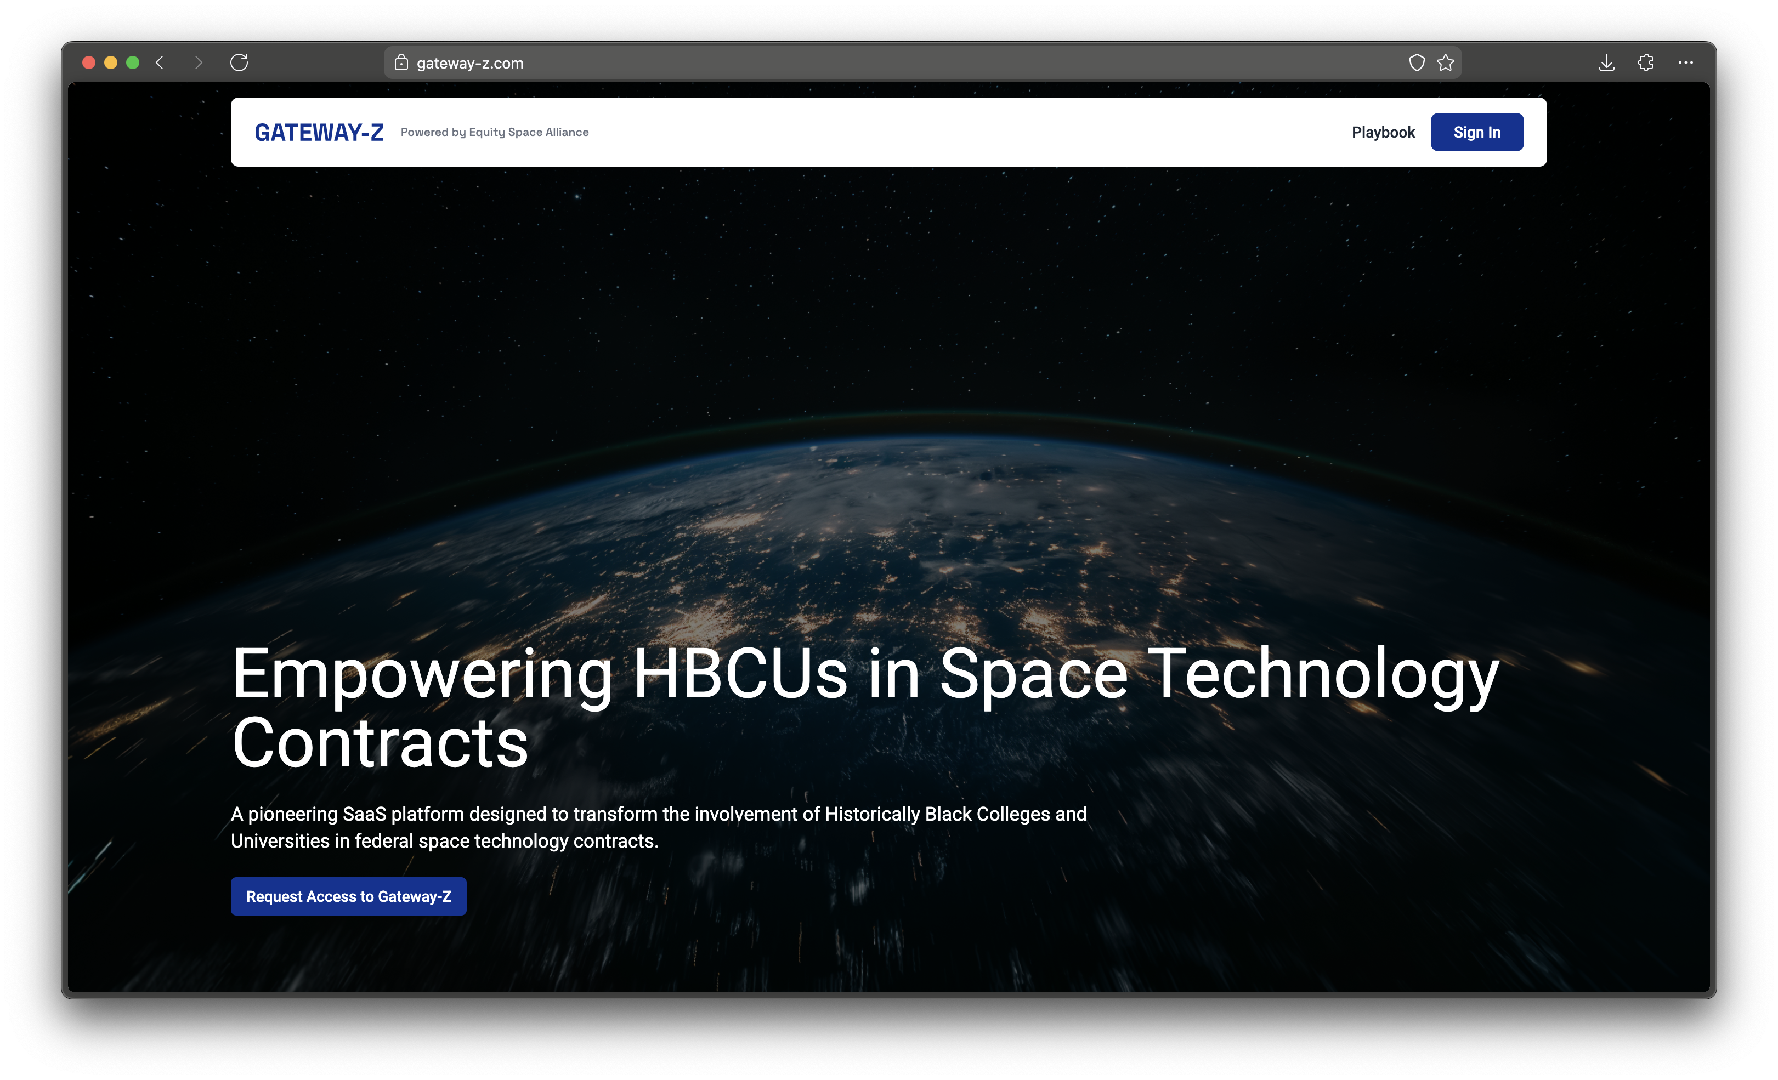Image resolution: width=1778 pixels, height=1080 pixels.
Task: Reload the page with the refresh icon
Action: pos(239,62)
